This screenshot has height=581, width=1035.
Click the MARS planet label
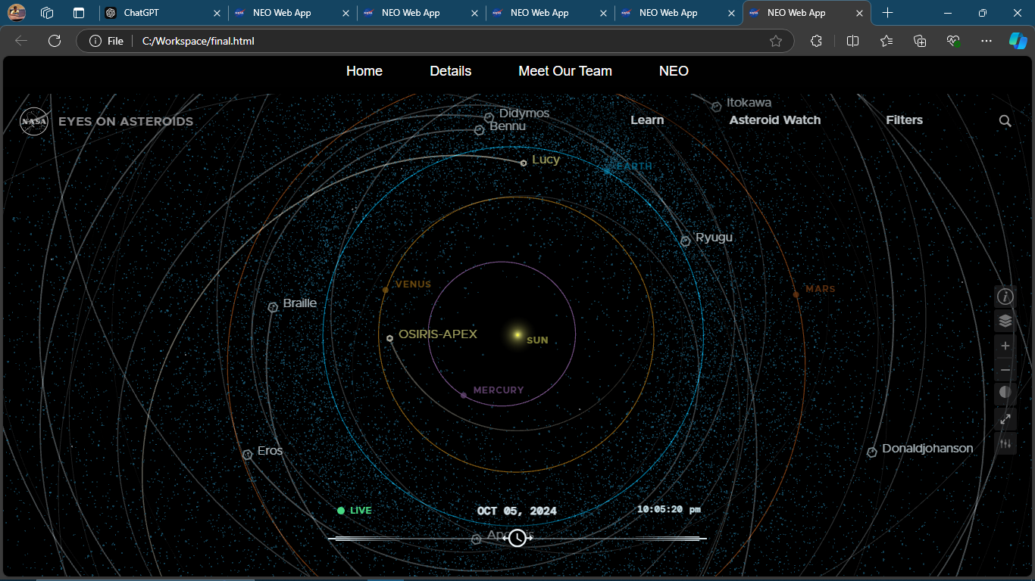(821, 289)
